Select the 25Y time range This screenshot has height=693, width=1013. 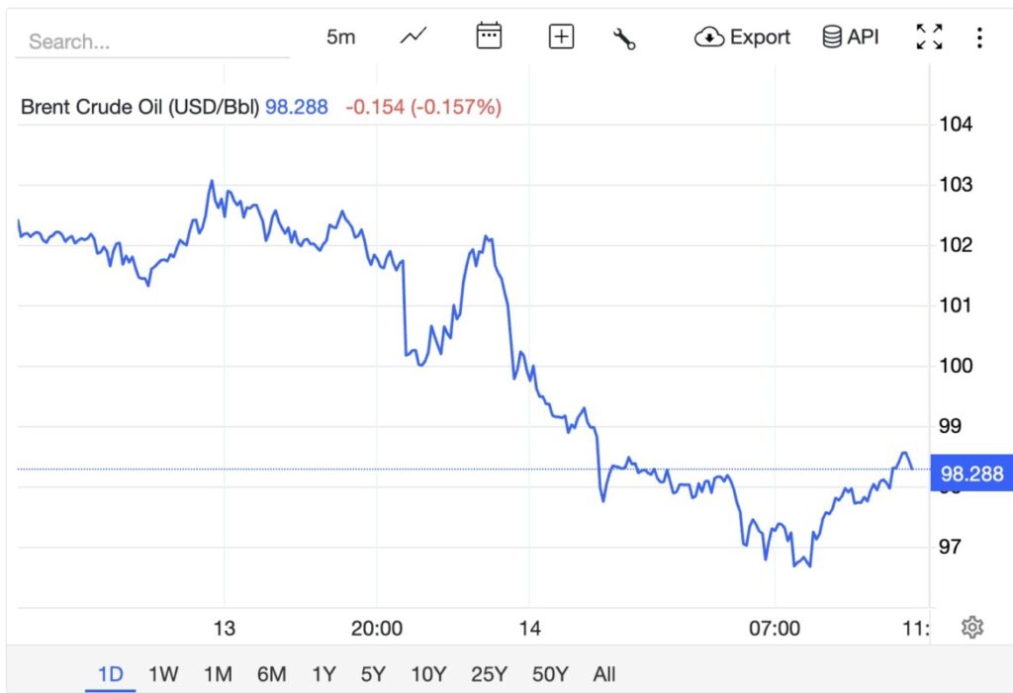click(x=488, y=674)
